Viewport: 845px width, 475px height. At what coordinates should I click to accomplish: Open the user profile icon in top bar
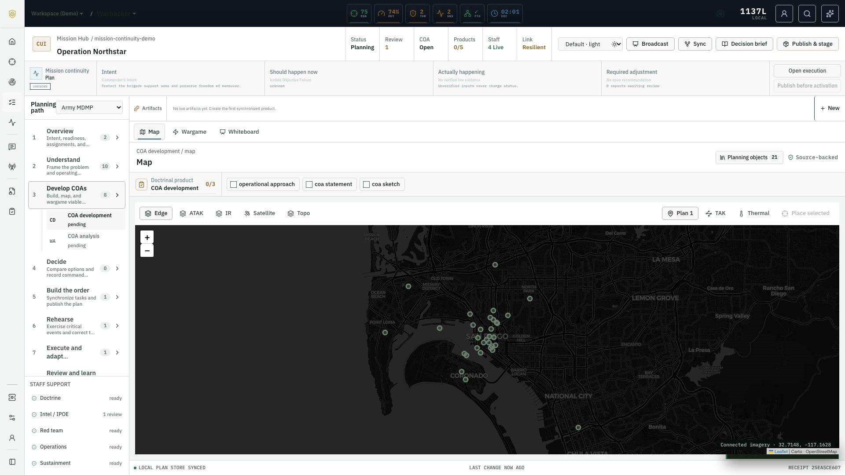pos(784,14)
